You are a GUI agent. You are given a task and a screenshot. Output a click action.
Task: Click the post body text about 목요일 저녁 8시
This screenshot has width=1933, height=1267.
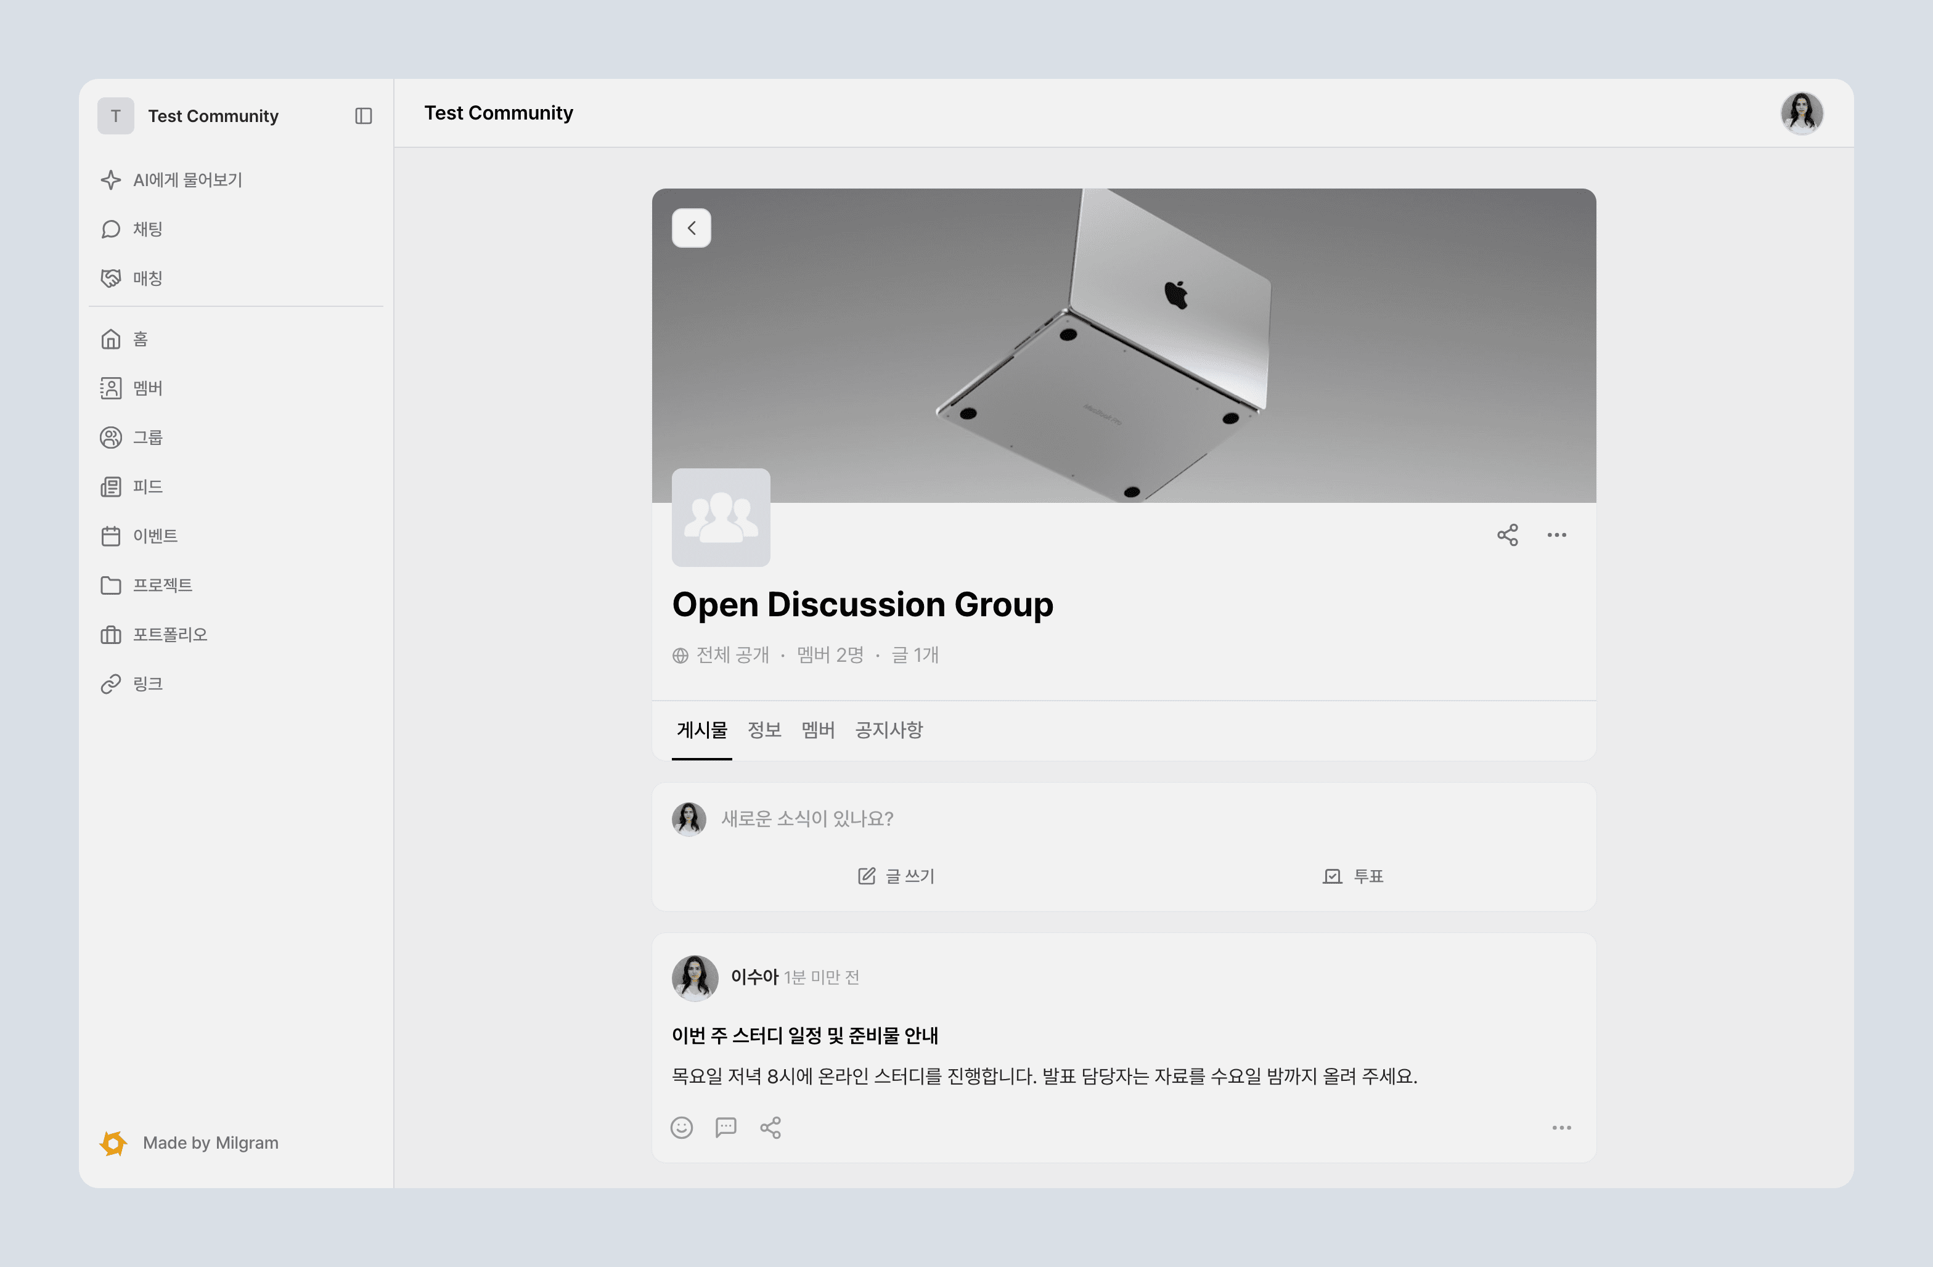click(x=1044, y=1076)
